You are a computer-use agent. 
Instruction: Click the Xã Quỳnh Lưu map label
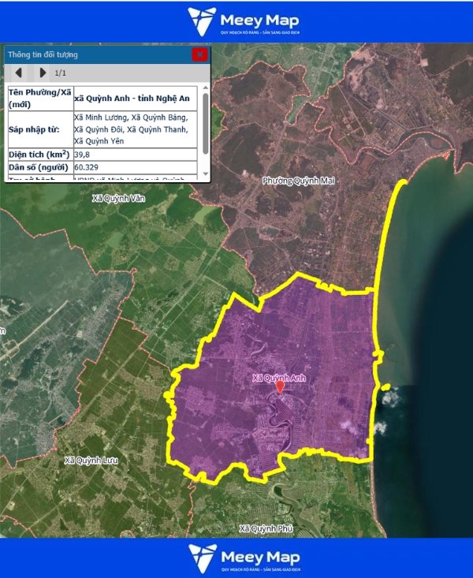(x=91, y=459)
